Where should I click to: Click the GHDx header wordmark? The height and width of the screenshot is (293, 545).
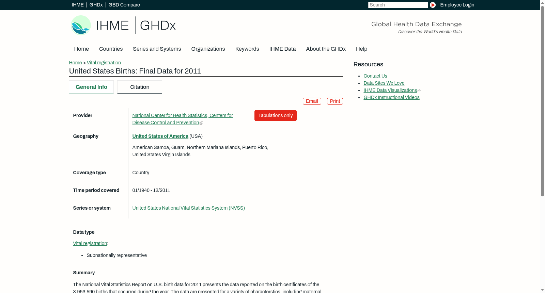158,26
